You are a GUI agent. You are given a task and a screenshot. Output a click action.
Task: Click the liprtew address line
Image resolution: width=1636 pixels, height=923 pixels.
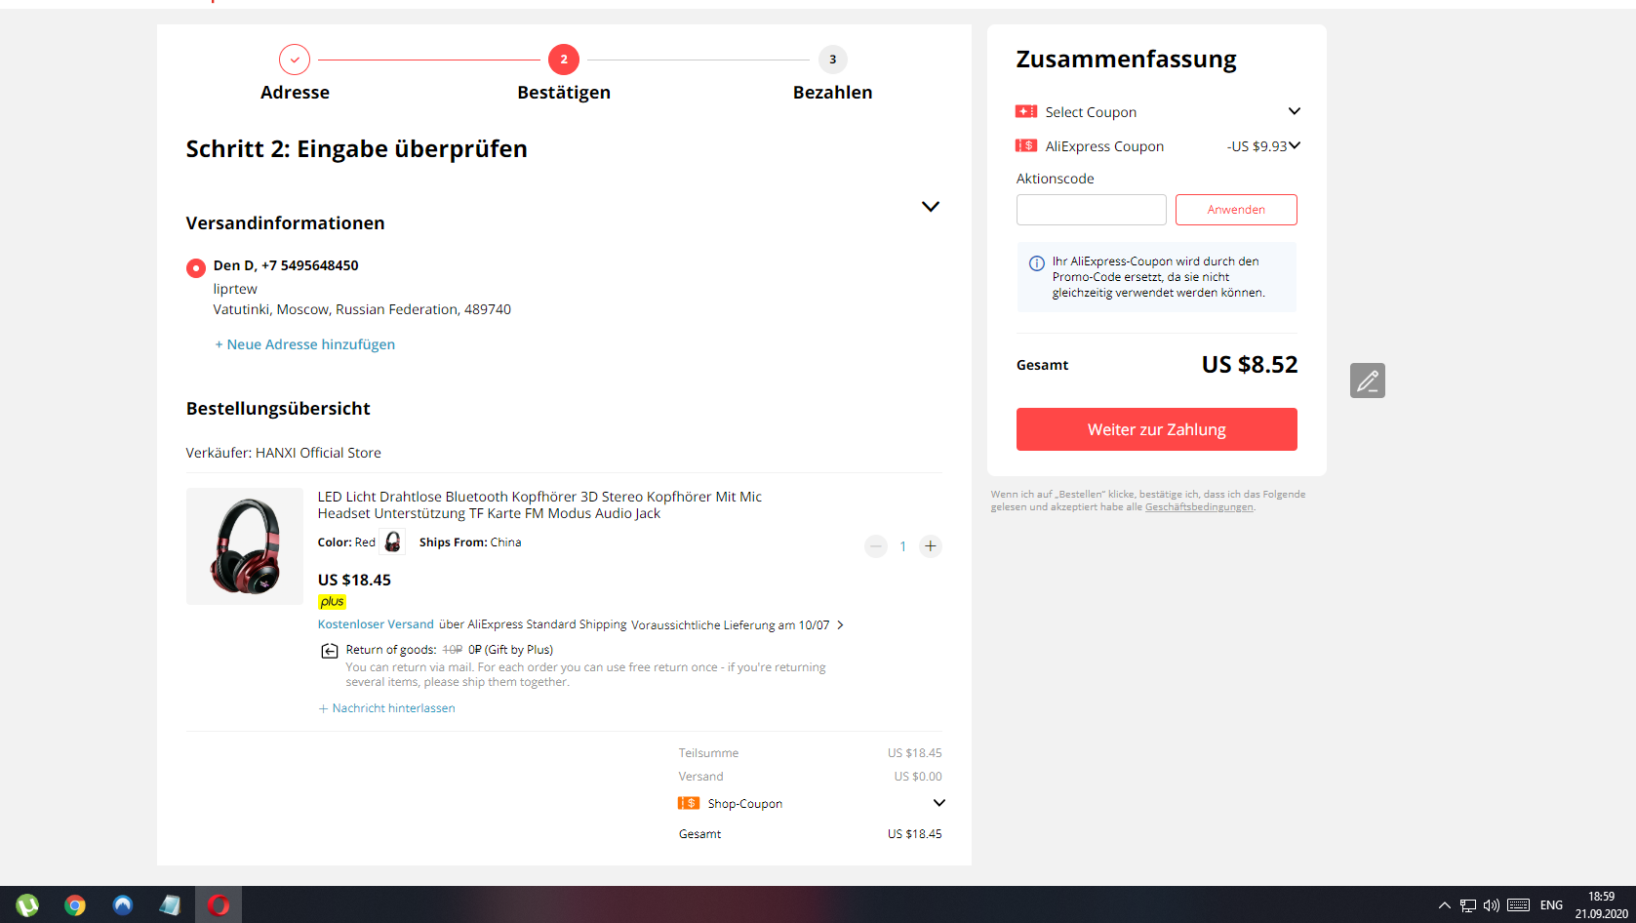[235, 289]
